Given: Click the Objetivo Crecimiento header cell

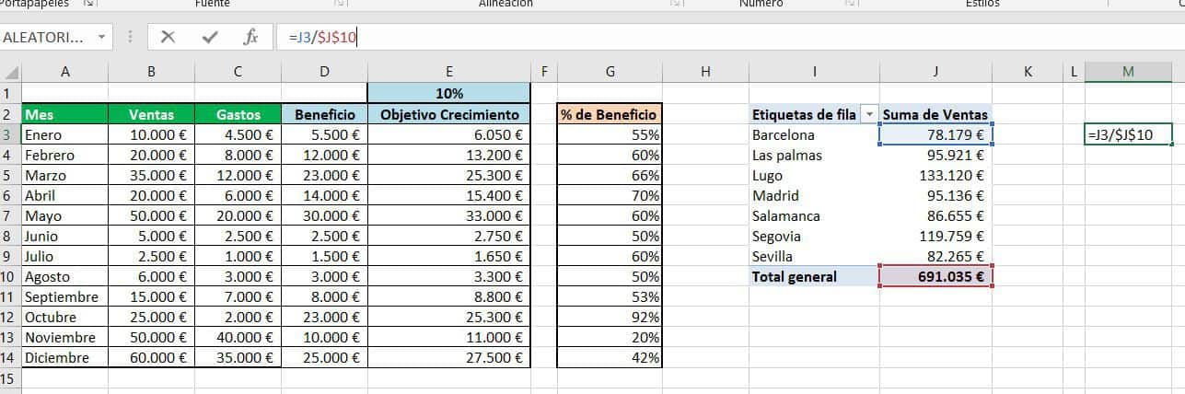Looking at the screenshot, I should 448,114.
